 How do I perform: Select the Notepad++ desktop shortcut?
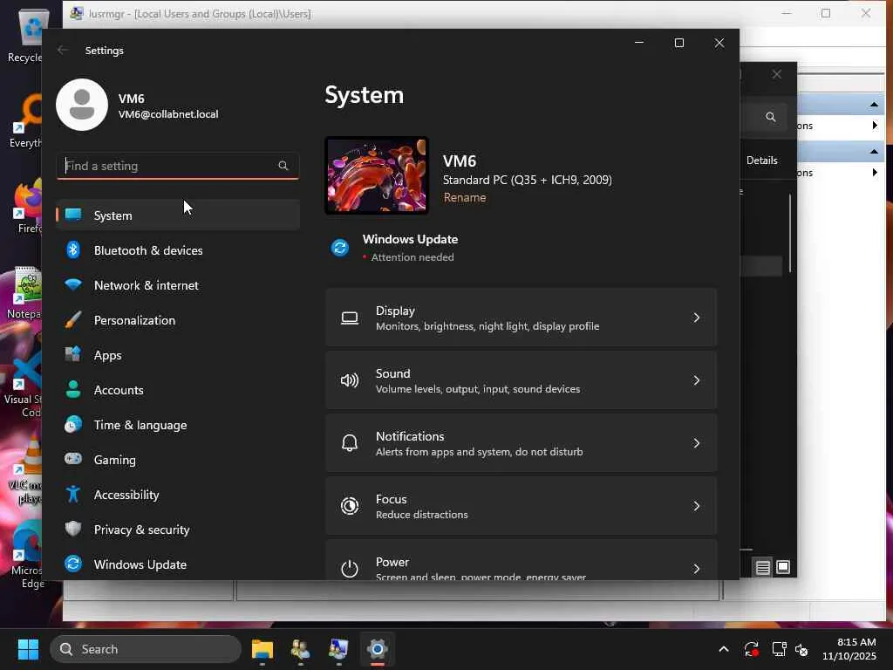pyautogui.click(x=24, y=291)
